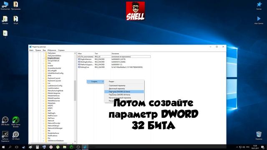Click the Создать context menu item
Viewport: 267px width, 150px height.
coord(96,82)
